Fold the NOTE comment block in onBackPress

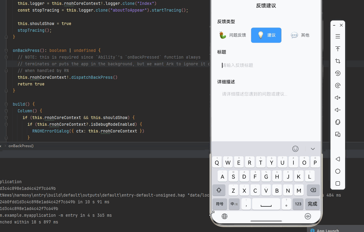pos(6,57)
